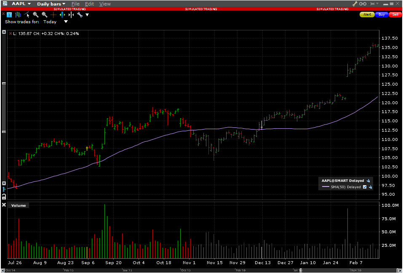403x273 pixels.
Task: Click the CH%: 0.24% change readout
Action: tap(67, 34)
